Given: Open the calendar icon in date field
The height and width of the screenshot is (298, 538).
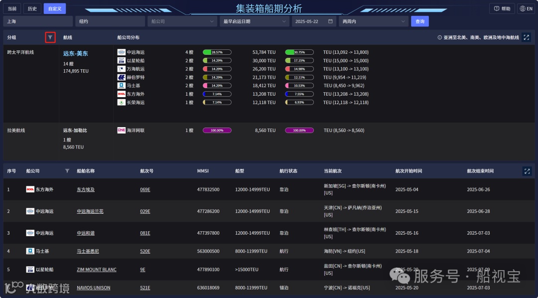Looking at the screenshot, I should pyautogui.click(x=330, y=21).
